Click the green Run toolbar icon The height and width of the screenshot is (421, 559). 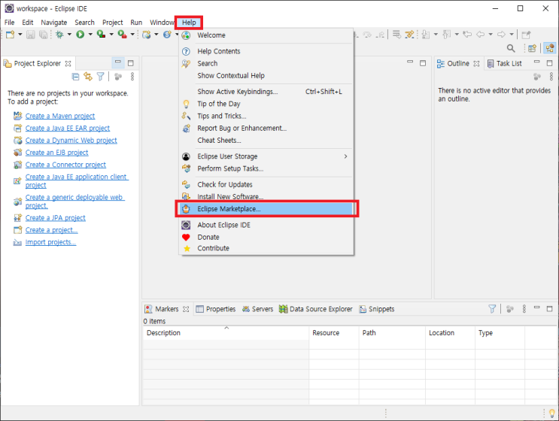click(81, 35)
